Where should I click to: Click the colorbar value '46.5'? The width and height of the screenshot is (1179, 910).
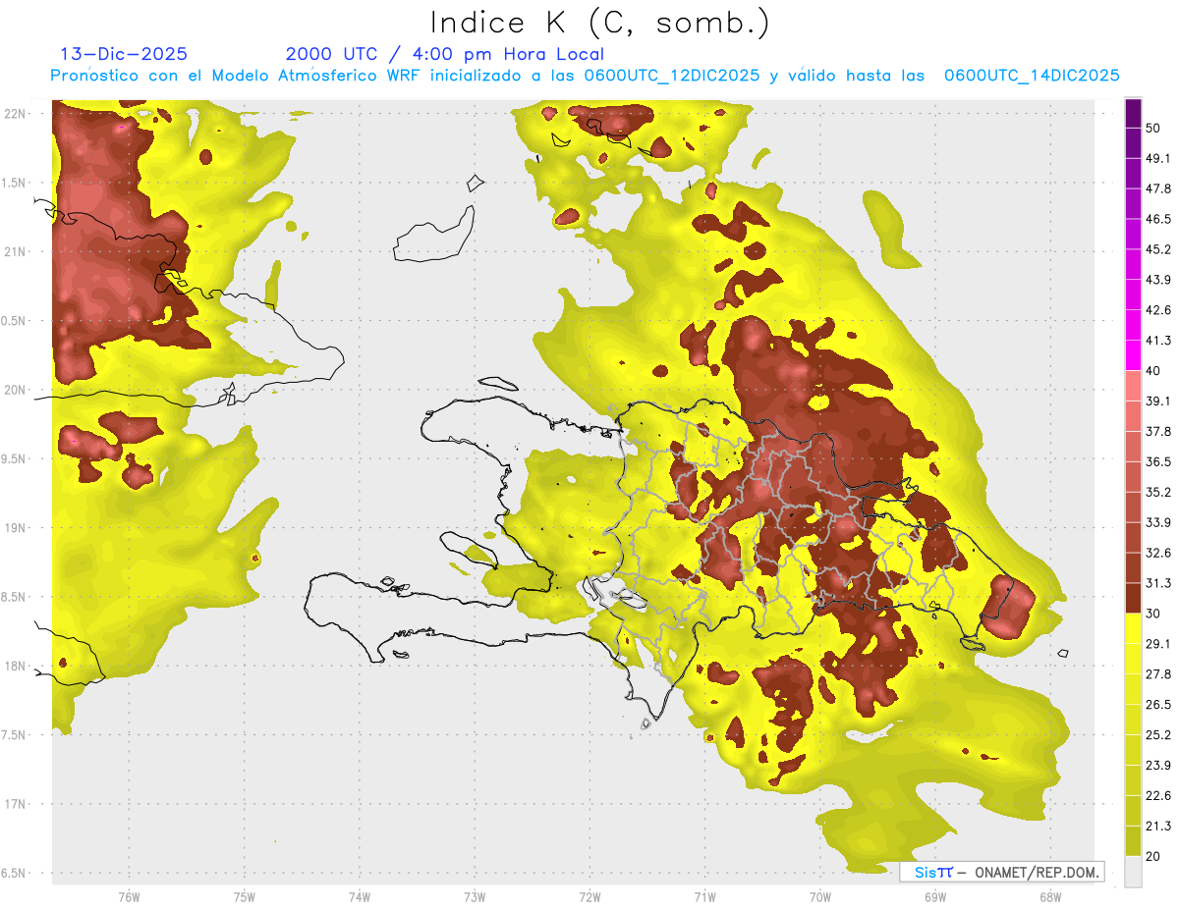[x=1158, y=219]
